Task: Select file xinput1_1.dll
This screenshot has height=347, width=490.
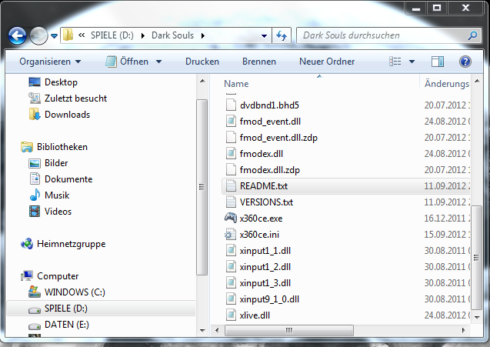Action: [x=265, y=251]
